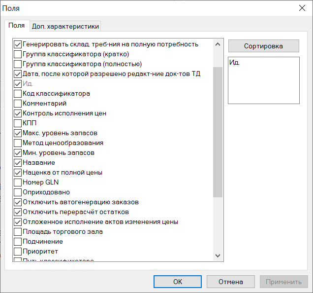
Task: Check Номер GLN checkbox
Action: [18, 183]
